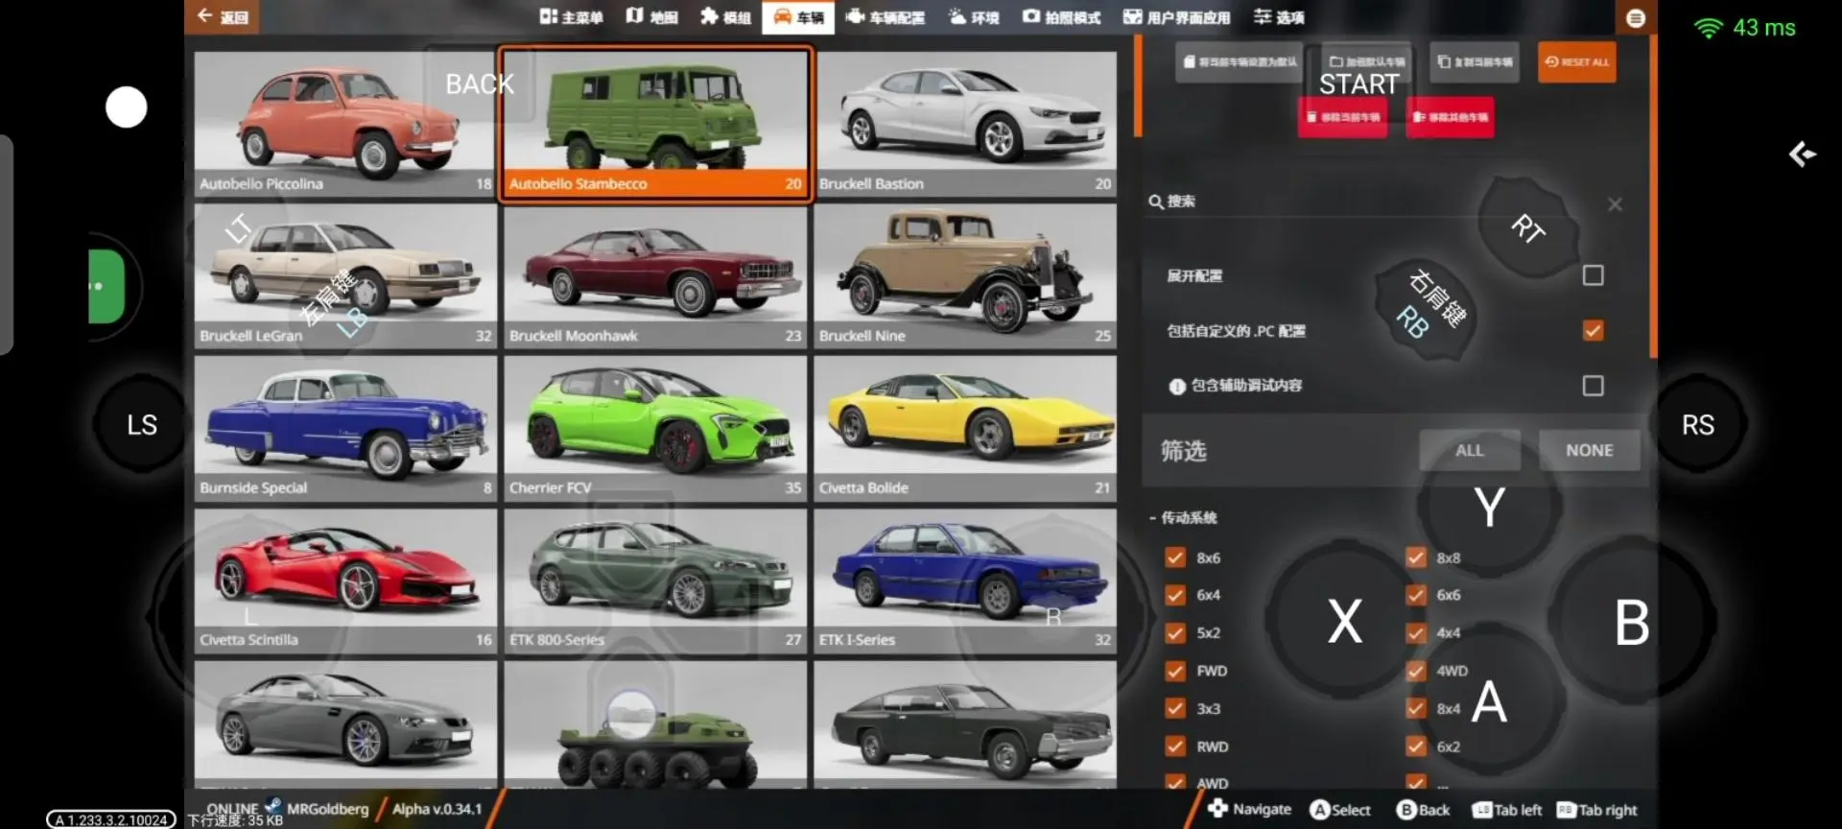Open the 环境 environment tab

pos(974,16)
